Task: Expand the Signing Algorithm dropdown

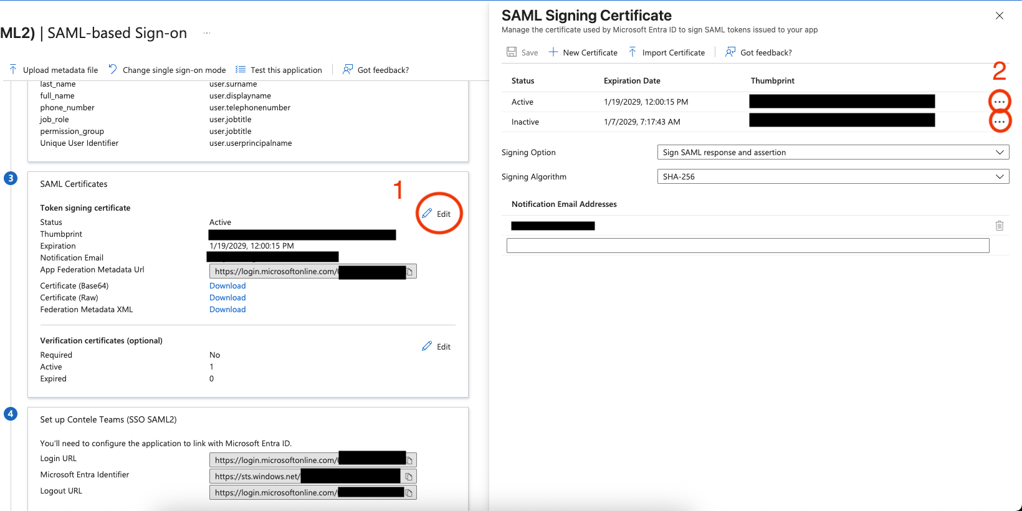Action: tap(833, 176)
